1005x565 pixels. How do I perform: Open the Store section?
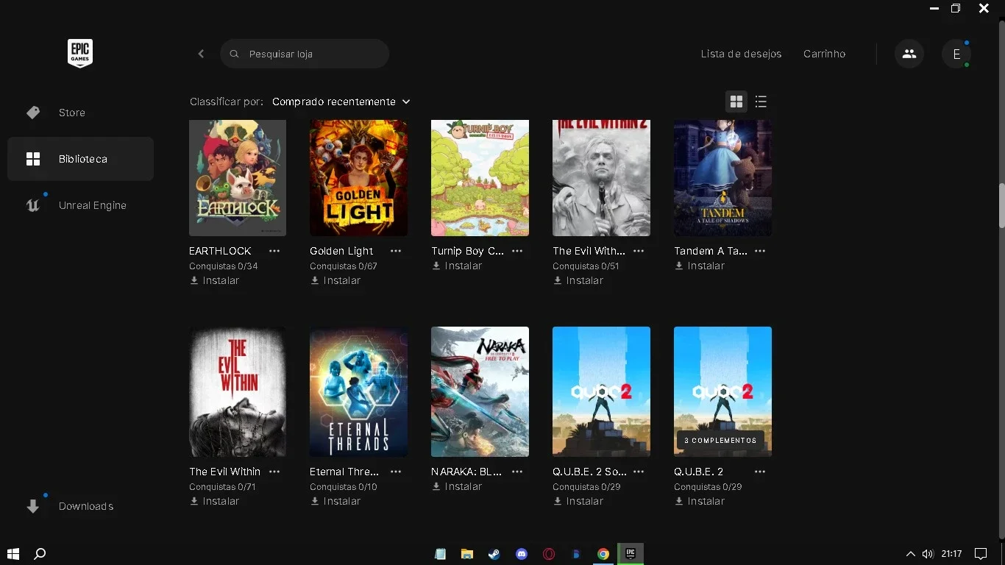tap(80, 113)
